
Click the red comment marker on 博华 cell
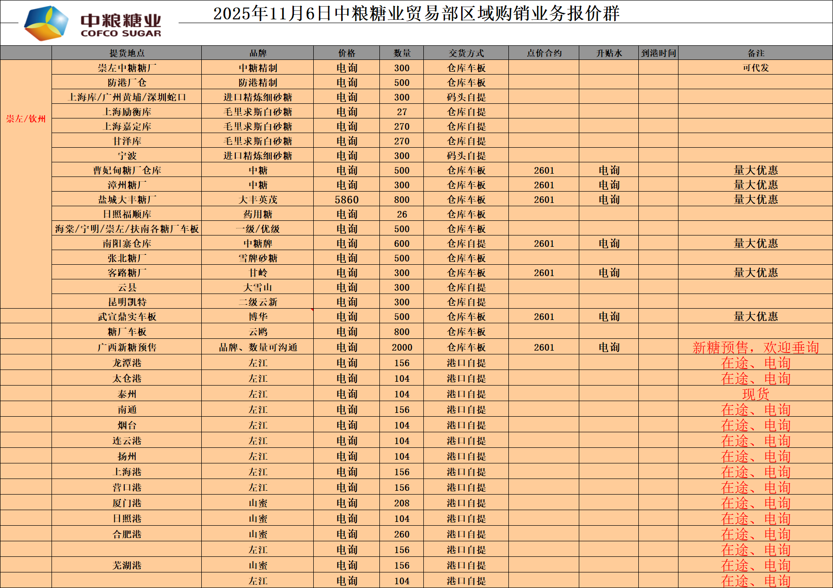pos(312,310)
